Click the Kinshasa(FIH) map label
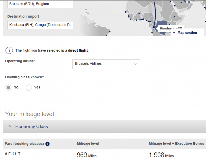 (x=171, y=28)
